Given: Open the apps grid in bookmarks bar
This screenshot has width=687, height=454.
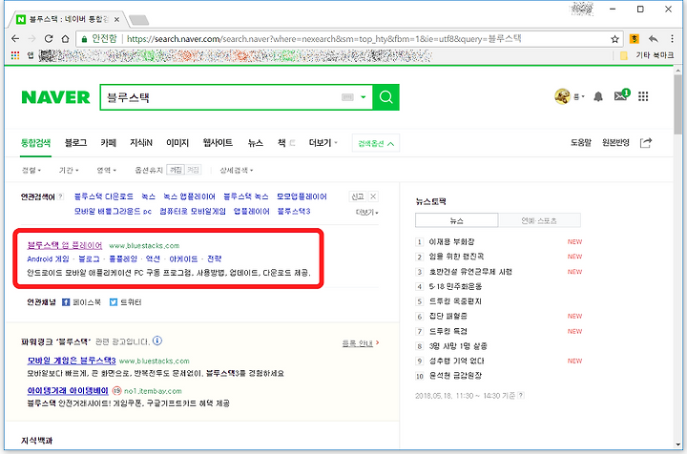Looking at the screenshot, I should pyautogui.click(x=15, y=55).
